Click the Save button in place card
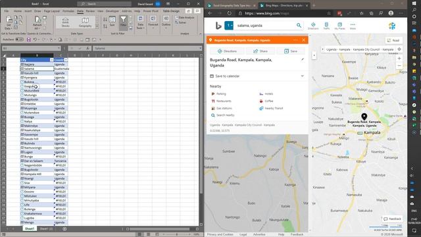The width and height of the screenshot is (421, 237). (291, 51)
